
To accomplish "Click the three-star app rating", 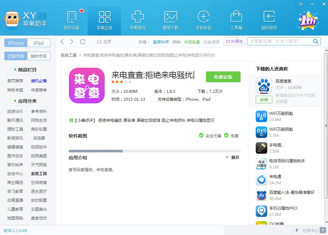I will pos(121,82).
